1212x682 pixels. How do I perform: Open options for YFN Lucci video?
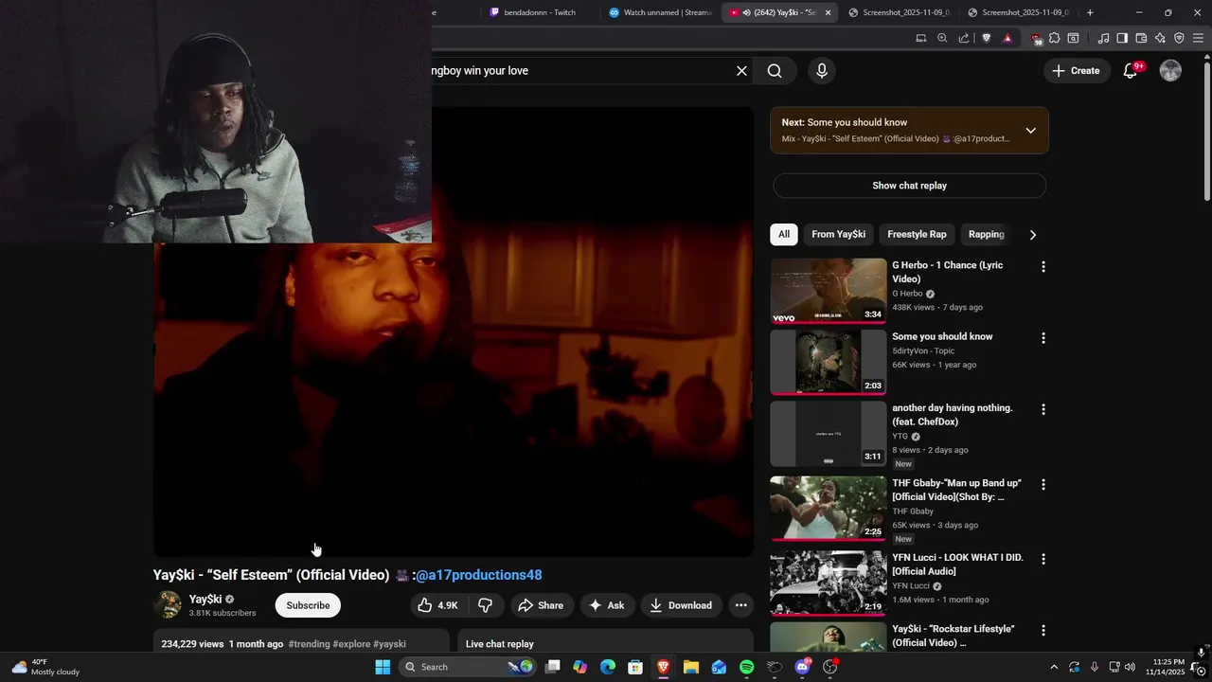pyautogui.click(x=1043, y=559)
